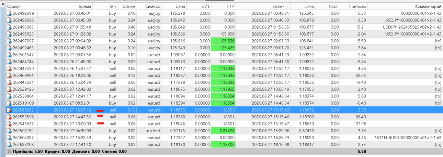Click open price 1.09067
443x157 pixels.
click(178, 55)
